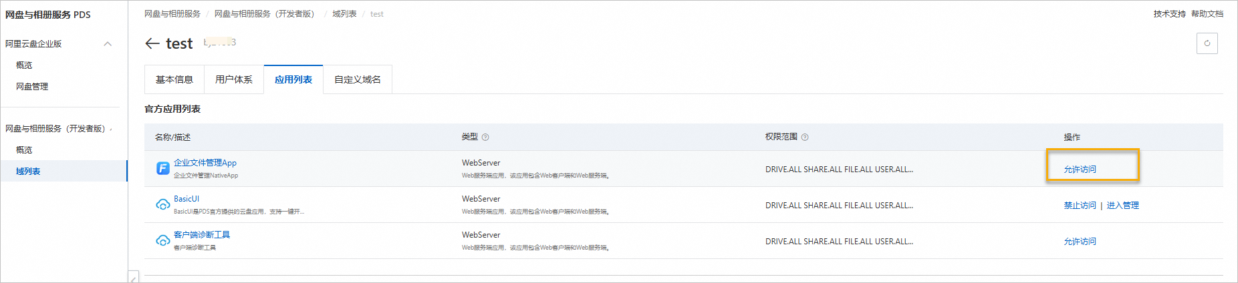Open the 客户端诊断工具 name link
Viewport: 1238px width, 283px height.
pyautogui.click(x=202, y=234)
